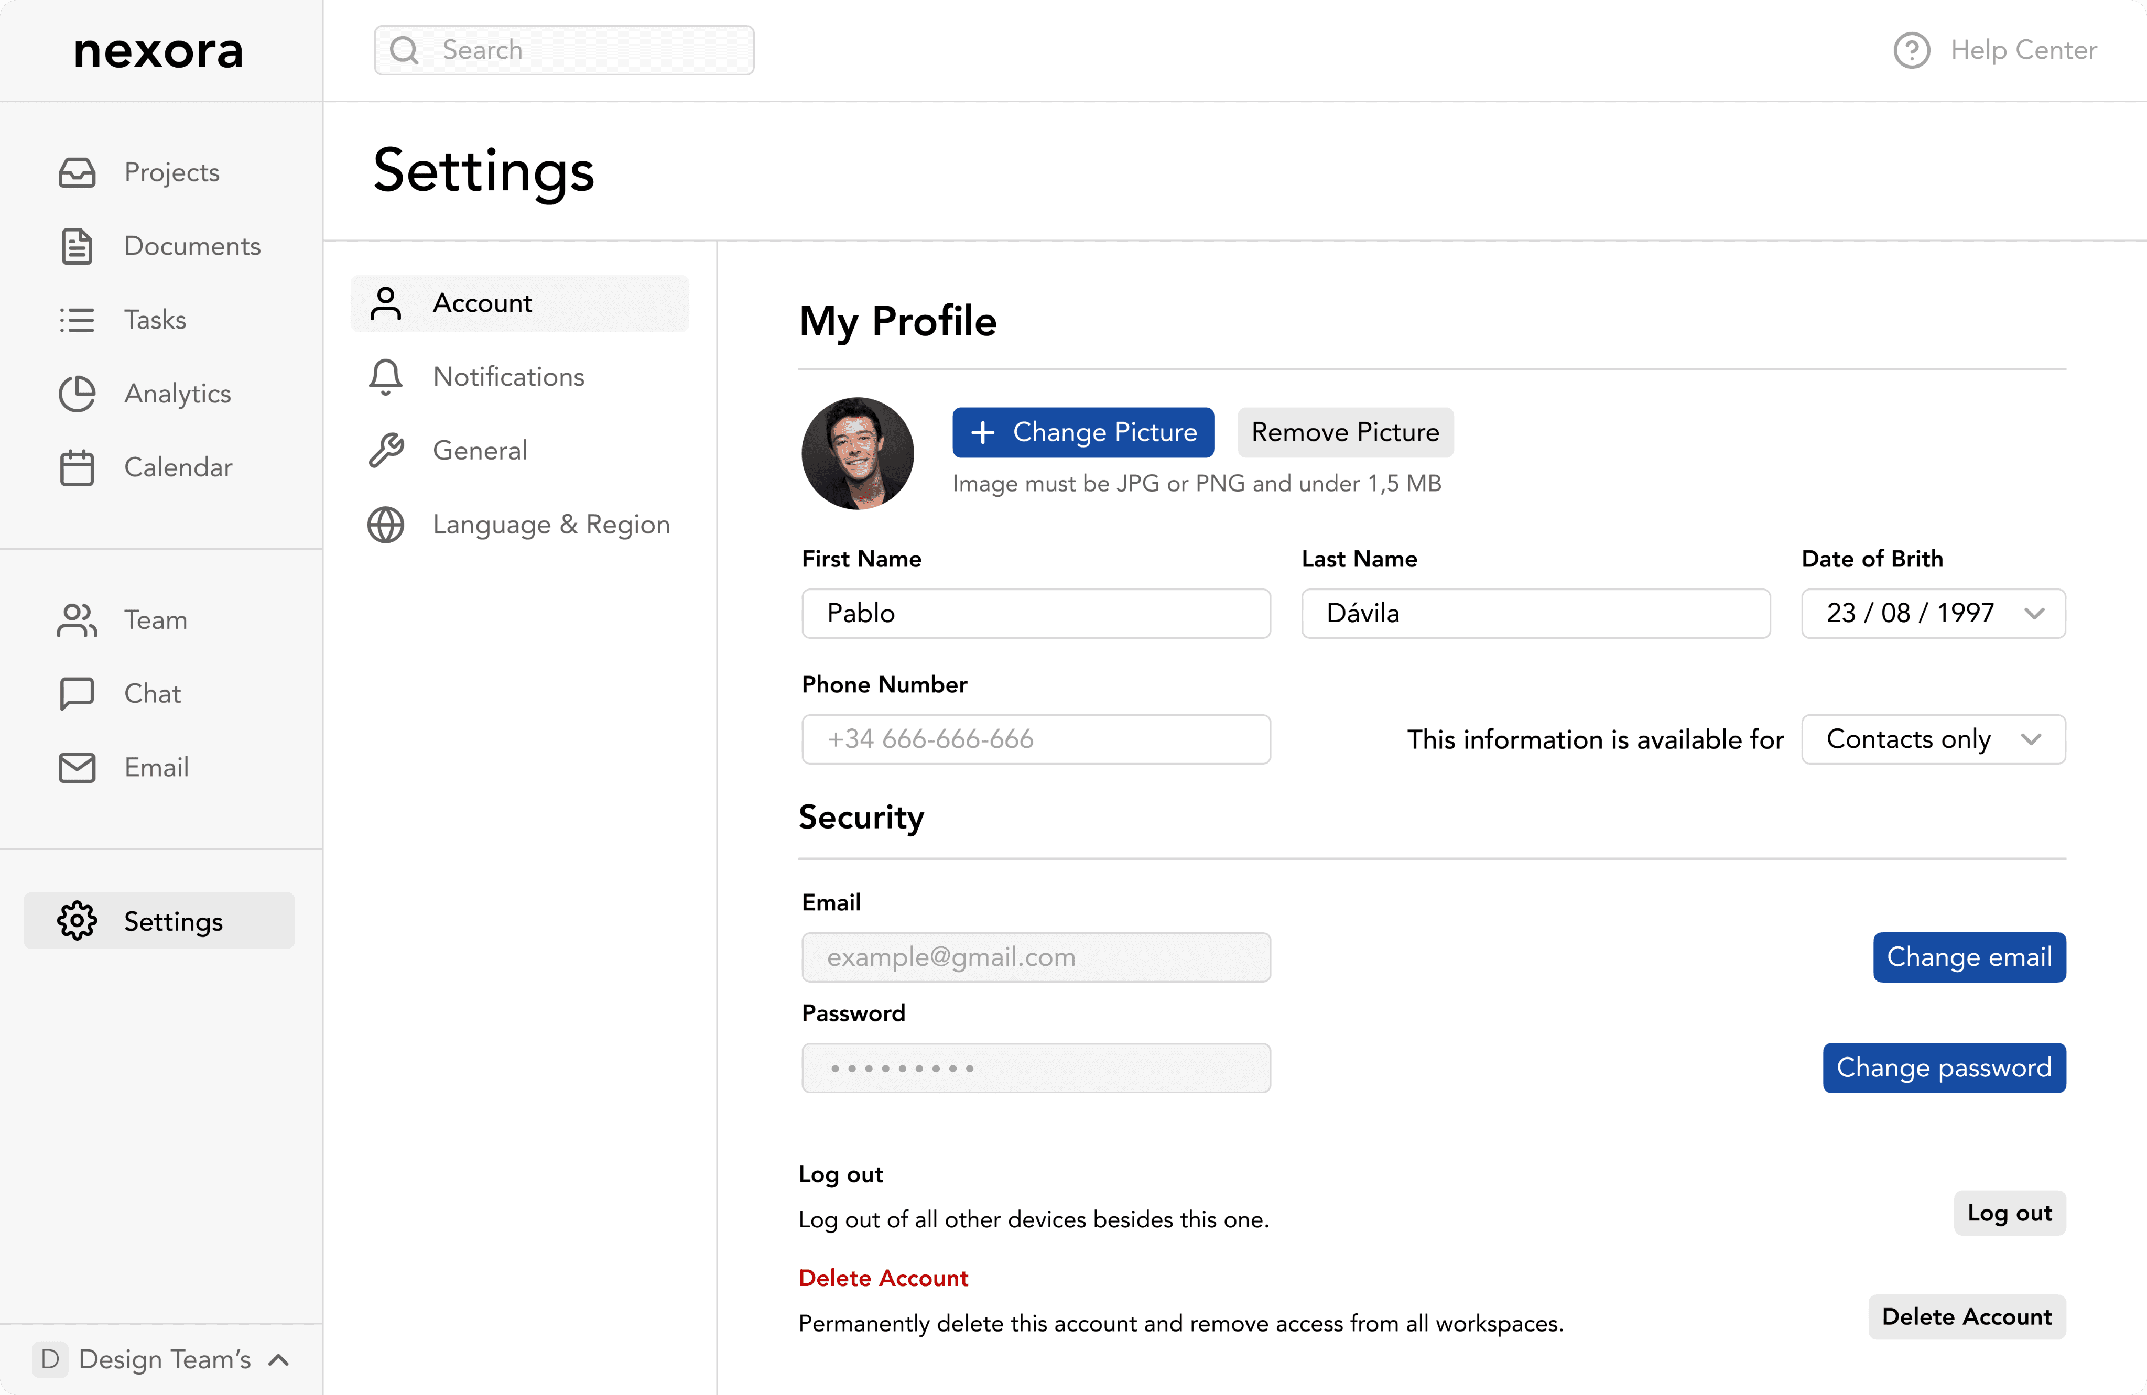This screenshot has height=1395, width=2147.
Task: Click the Team people icon
Action: 77,620
